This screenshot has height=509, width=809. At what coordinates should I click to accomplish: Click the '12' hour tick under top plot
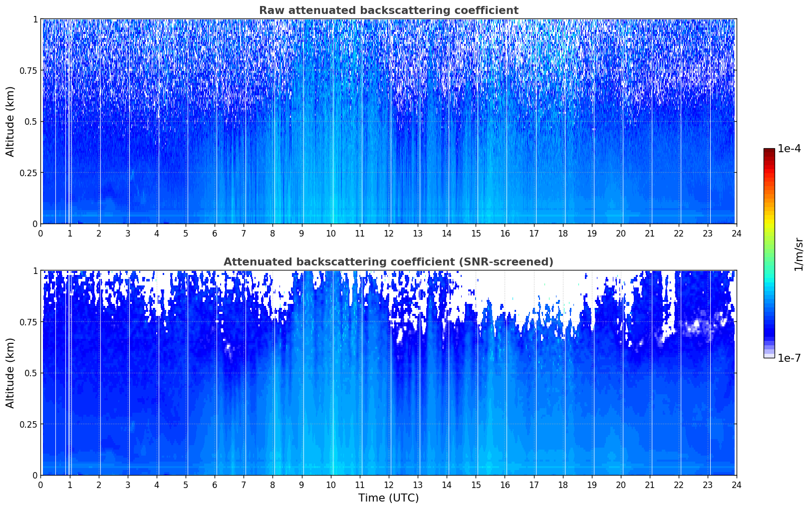[388, 233]
